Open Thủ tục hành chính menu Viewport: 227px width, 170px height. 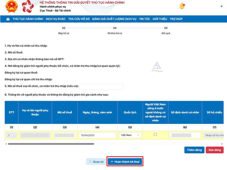click(x=28, y=19)
